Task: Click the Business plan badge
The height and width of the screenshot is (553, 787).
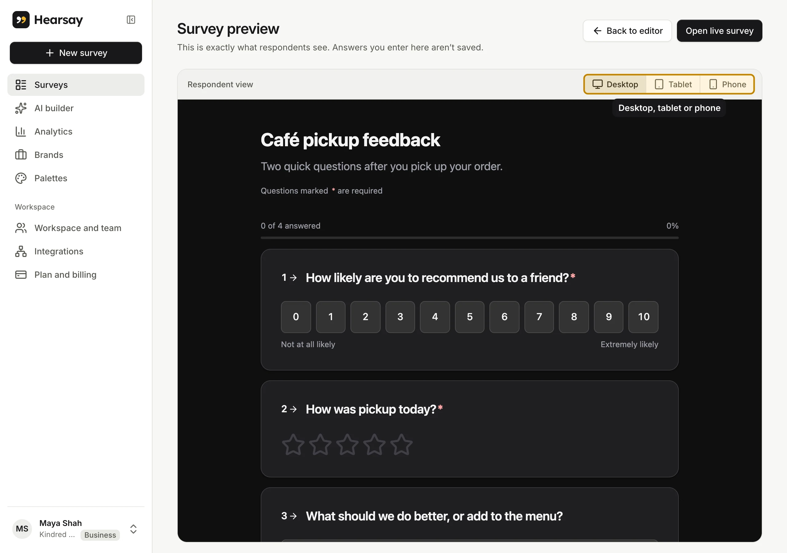Action: click(100, 535)
